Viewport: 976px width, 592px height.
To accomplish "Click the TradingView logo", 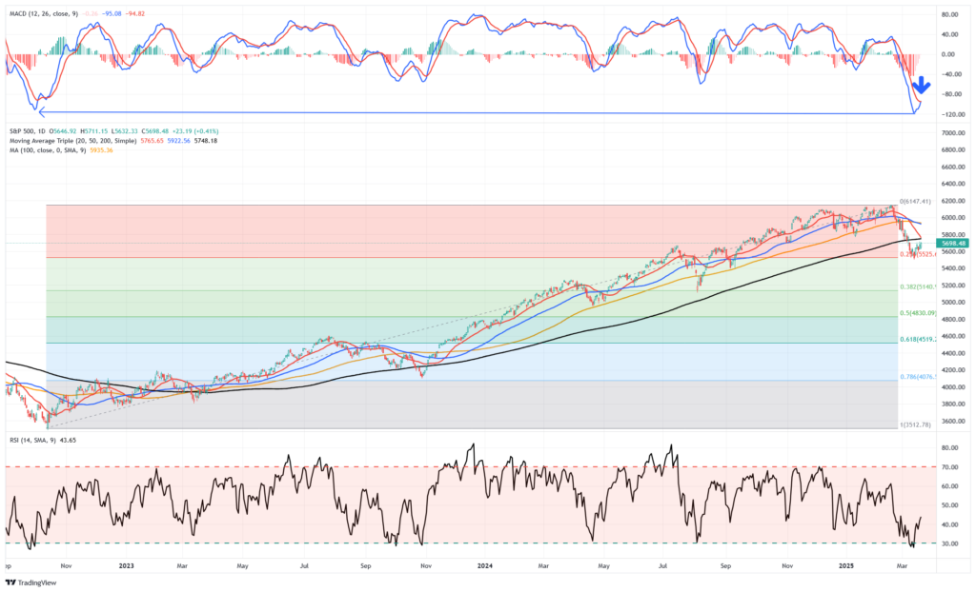I will click(30, 582).
